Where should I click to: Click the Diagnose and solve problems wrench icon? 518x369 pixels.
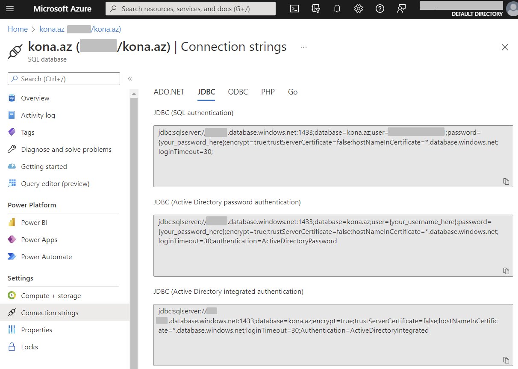pos(12,149)
